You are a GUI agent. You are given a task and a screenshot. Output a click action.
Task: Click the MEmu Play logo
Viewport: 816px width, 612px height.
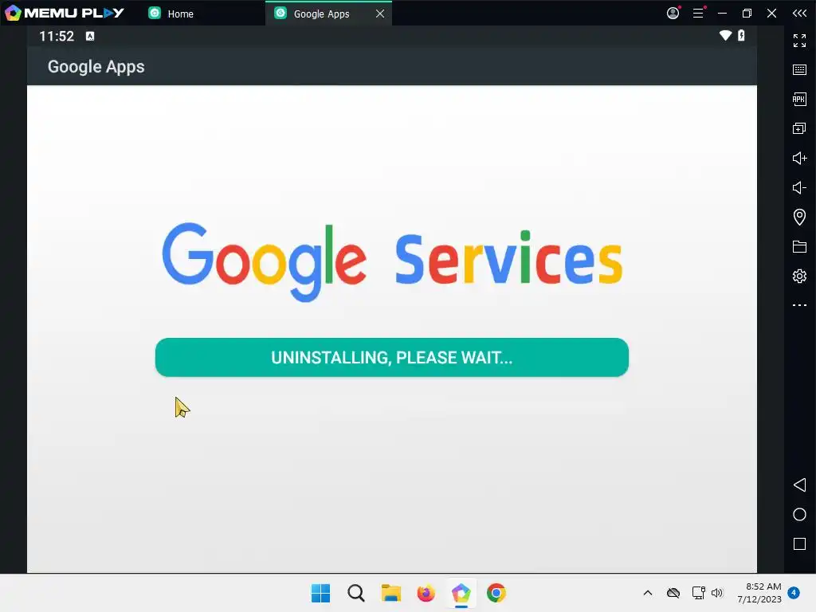coord(64,13)
